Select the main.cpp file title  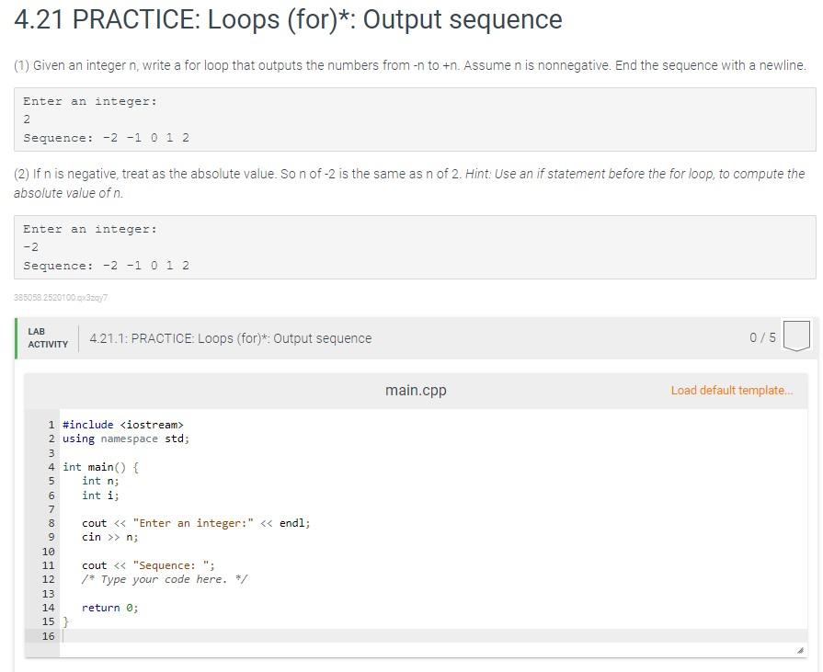coord(416,391)
